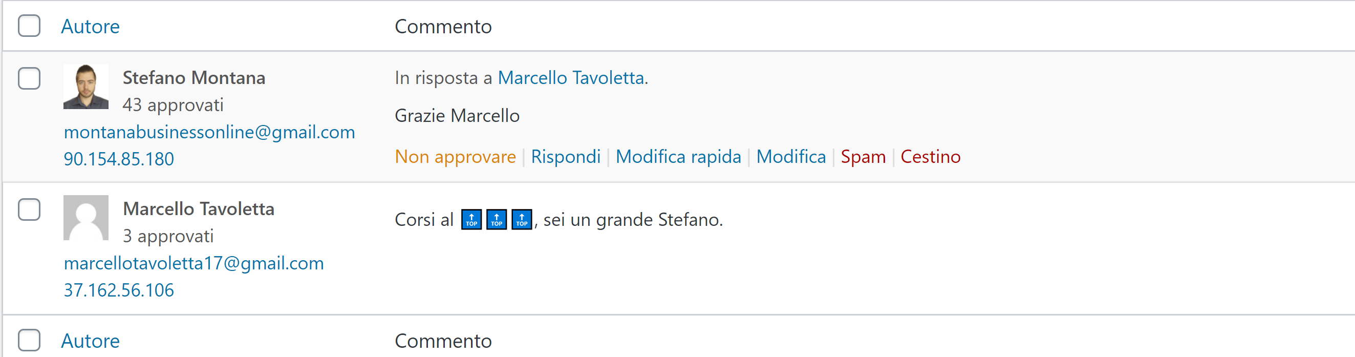Click Stefano Montana's avatar photo
1355x357 pixels.
click(x=85, y=87)
